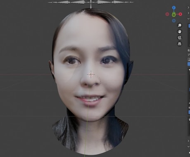Click the green Y axis circle in the gizmo
Screen dimensions: 190x157
coord(174,15)
